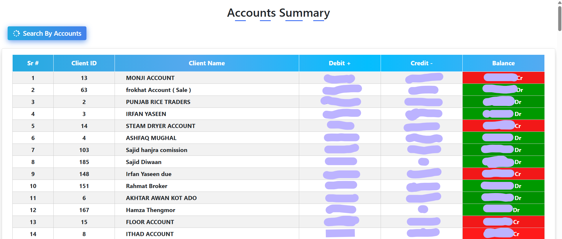Click the Accounts Summary page title
This screenshot has width=562, height=239.
(279, 13)
